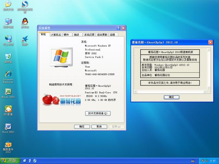Click the help question mark in 系统属性 title bar
This screenshot has width=219, height=164.
pos(118,28)
